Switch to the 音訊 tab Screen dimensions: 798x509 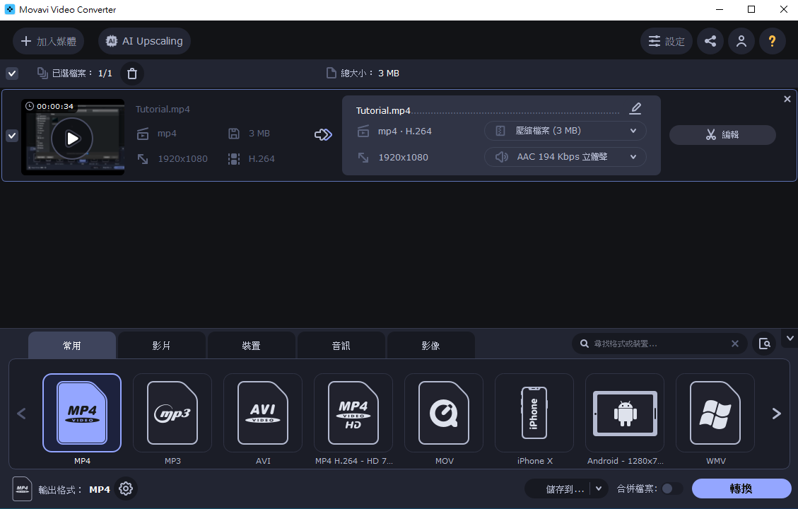341,346
